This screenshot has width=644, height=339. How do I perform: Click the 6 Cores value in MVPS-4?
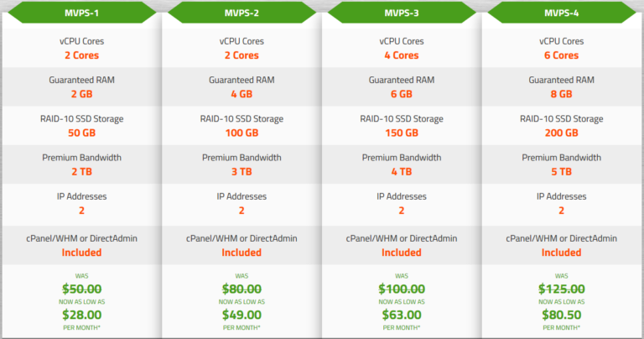click(562, 55)
